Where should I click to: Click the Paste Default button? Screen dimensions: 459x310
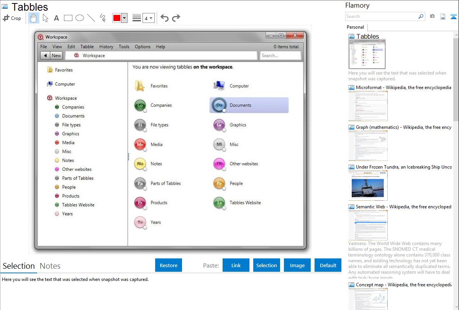pyautogui.click(x=328, y=265)
